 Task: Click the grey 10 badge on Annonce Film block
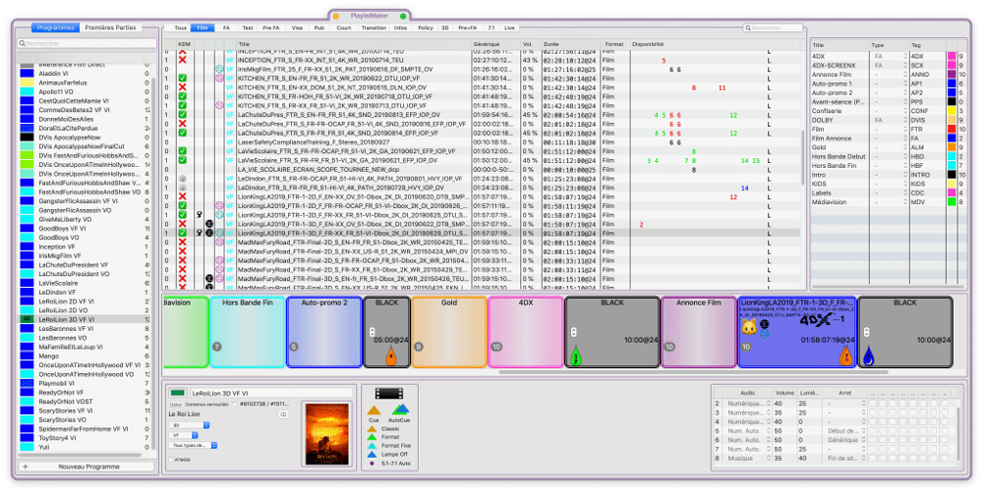point(668,347)
